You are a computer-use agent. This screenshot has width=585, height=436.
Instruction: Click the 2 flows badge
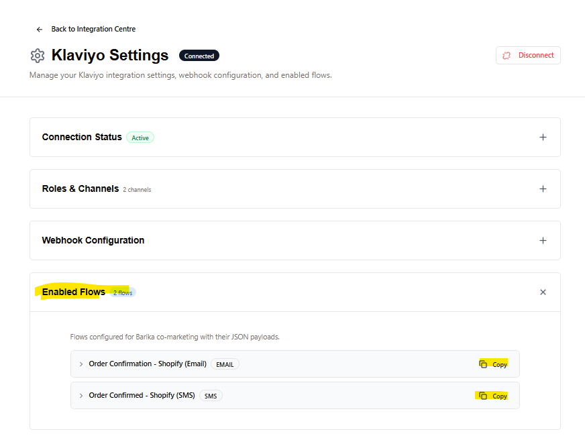point(123,292)
